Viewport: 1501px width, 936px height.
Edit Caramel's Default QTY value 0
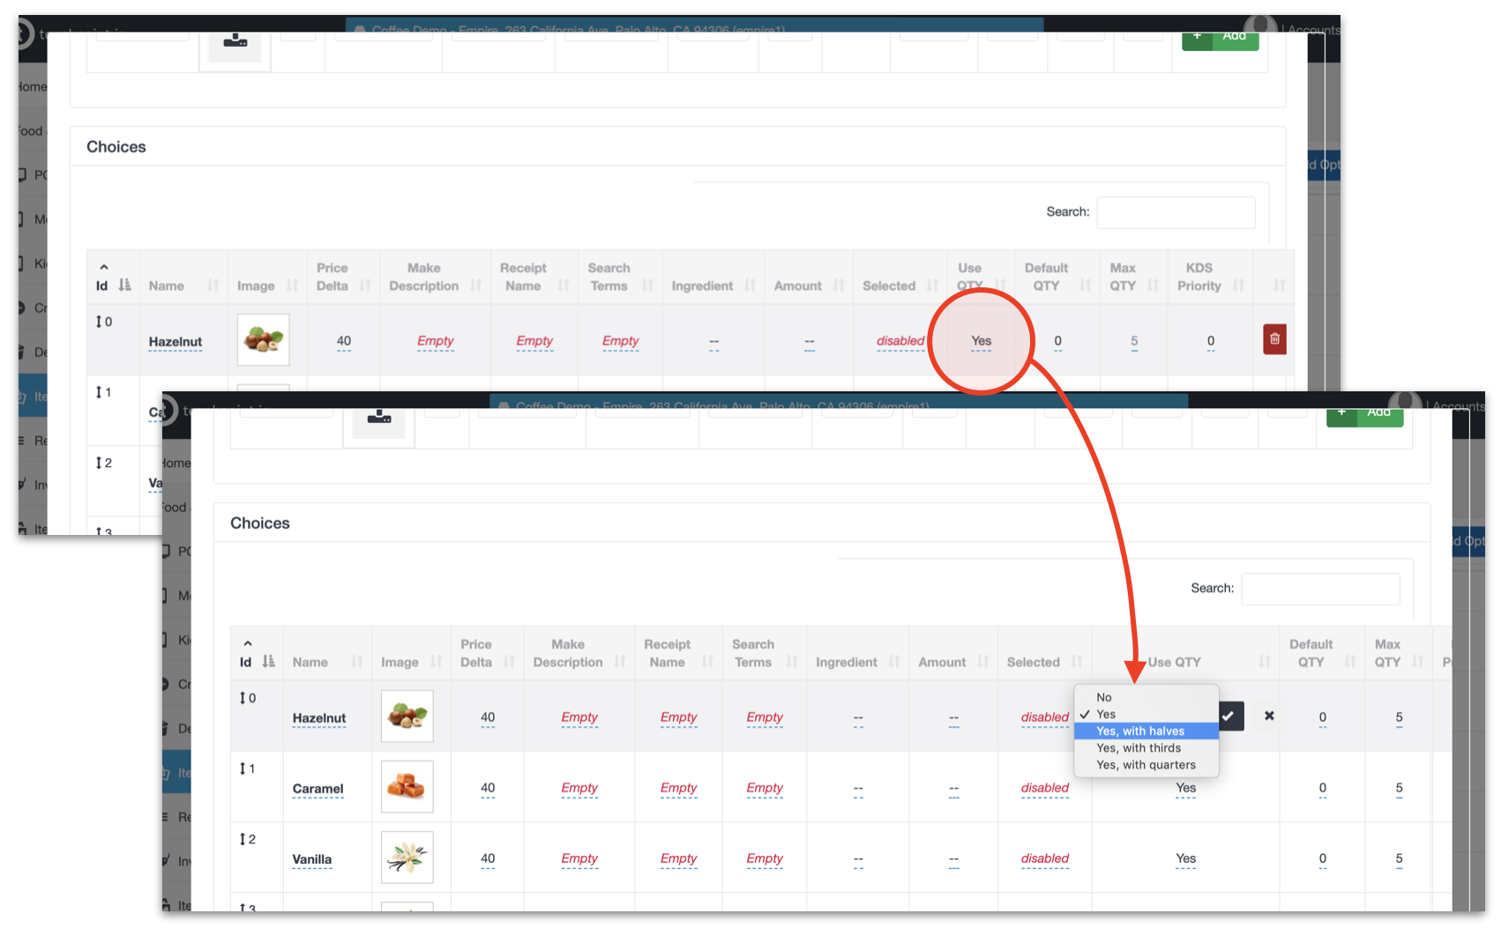(1322, 788)
